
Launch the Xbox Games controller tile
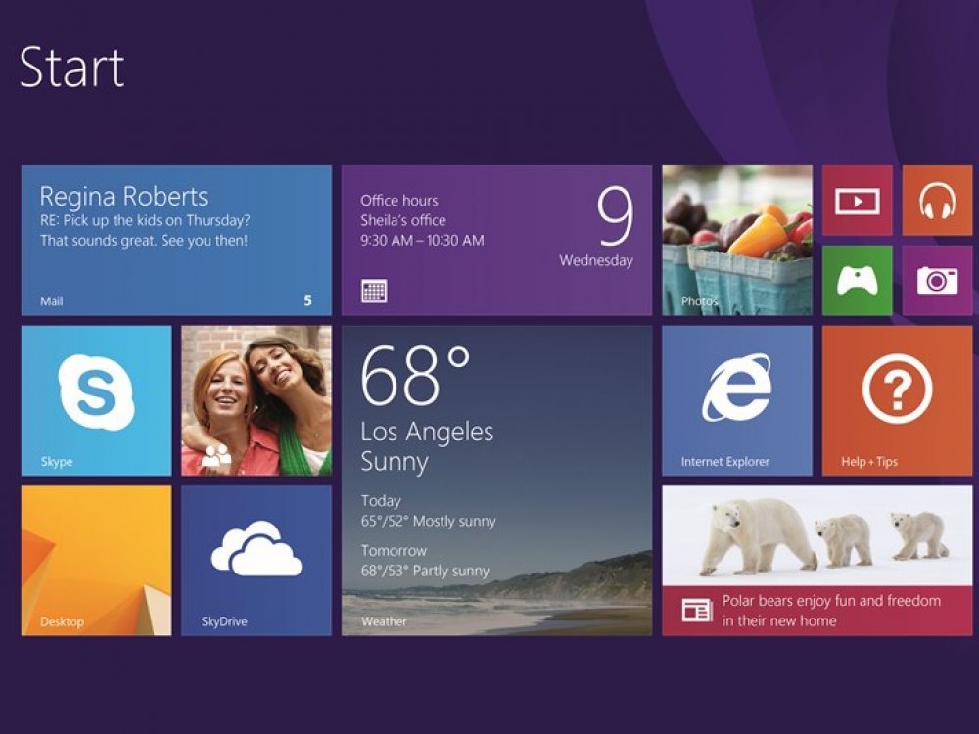tap(858, 280)
